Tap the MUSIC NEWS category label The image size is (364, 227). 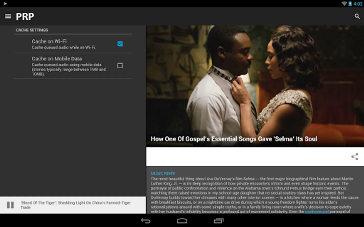[163, 174]
